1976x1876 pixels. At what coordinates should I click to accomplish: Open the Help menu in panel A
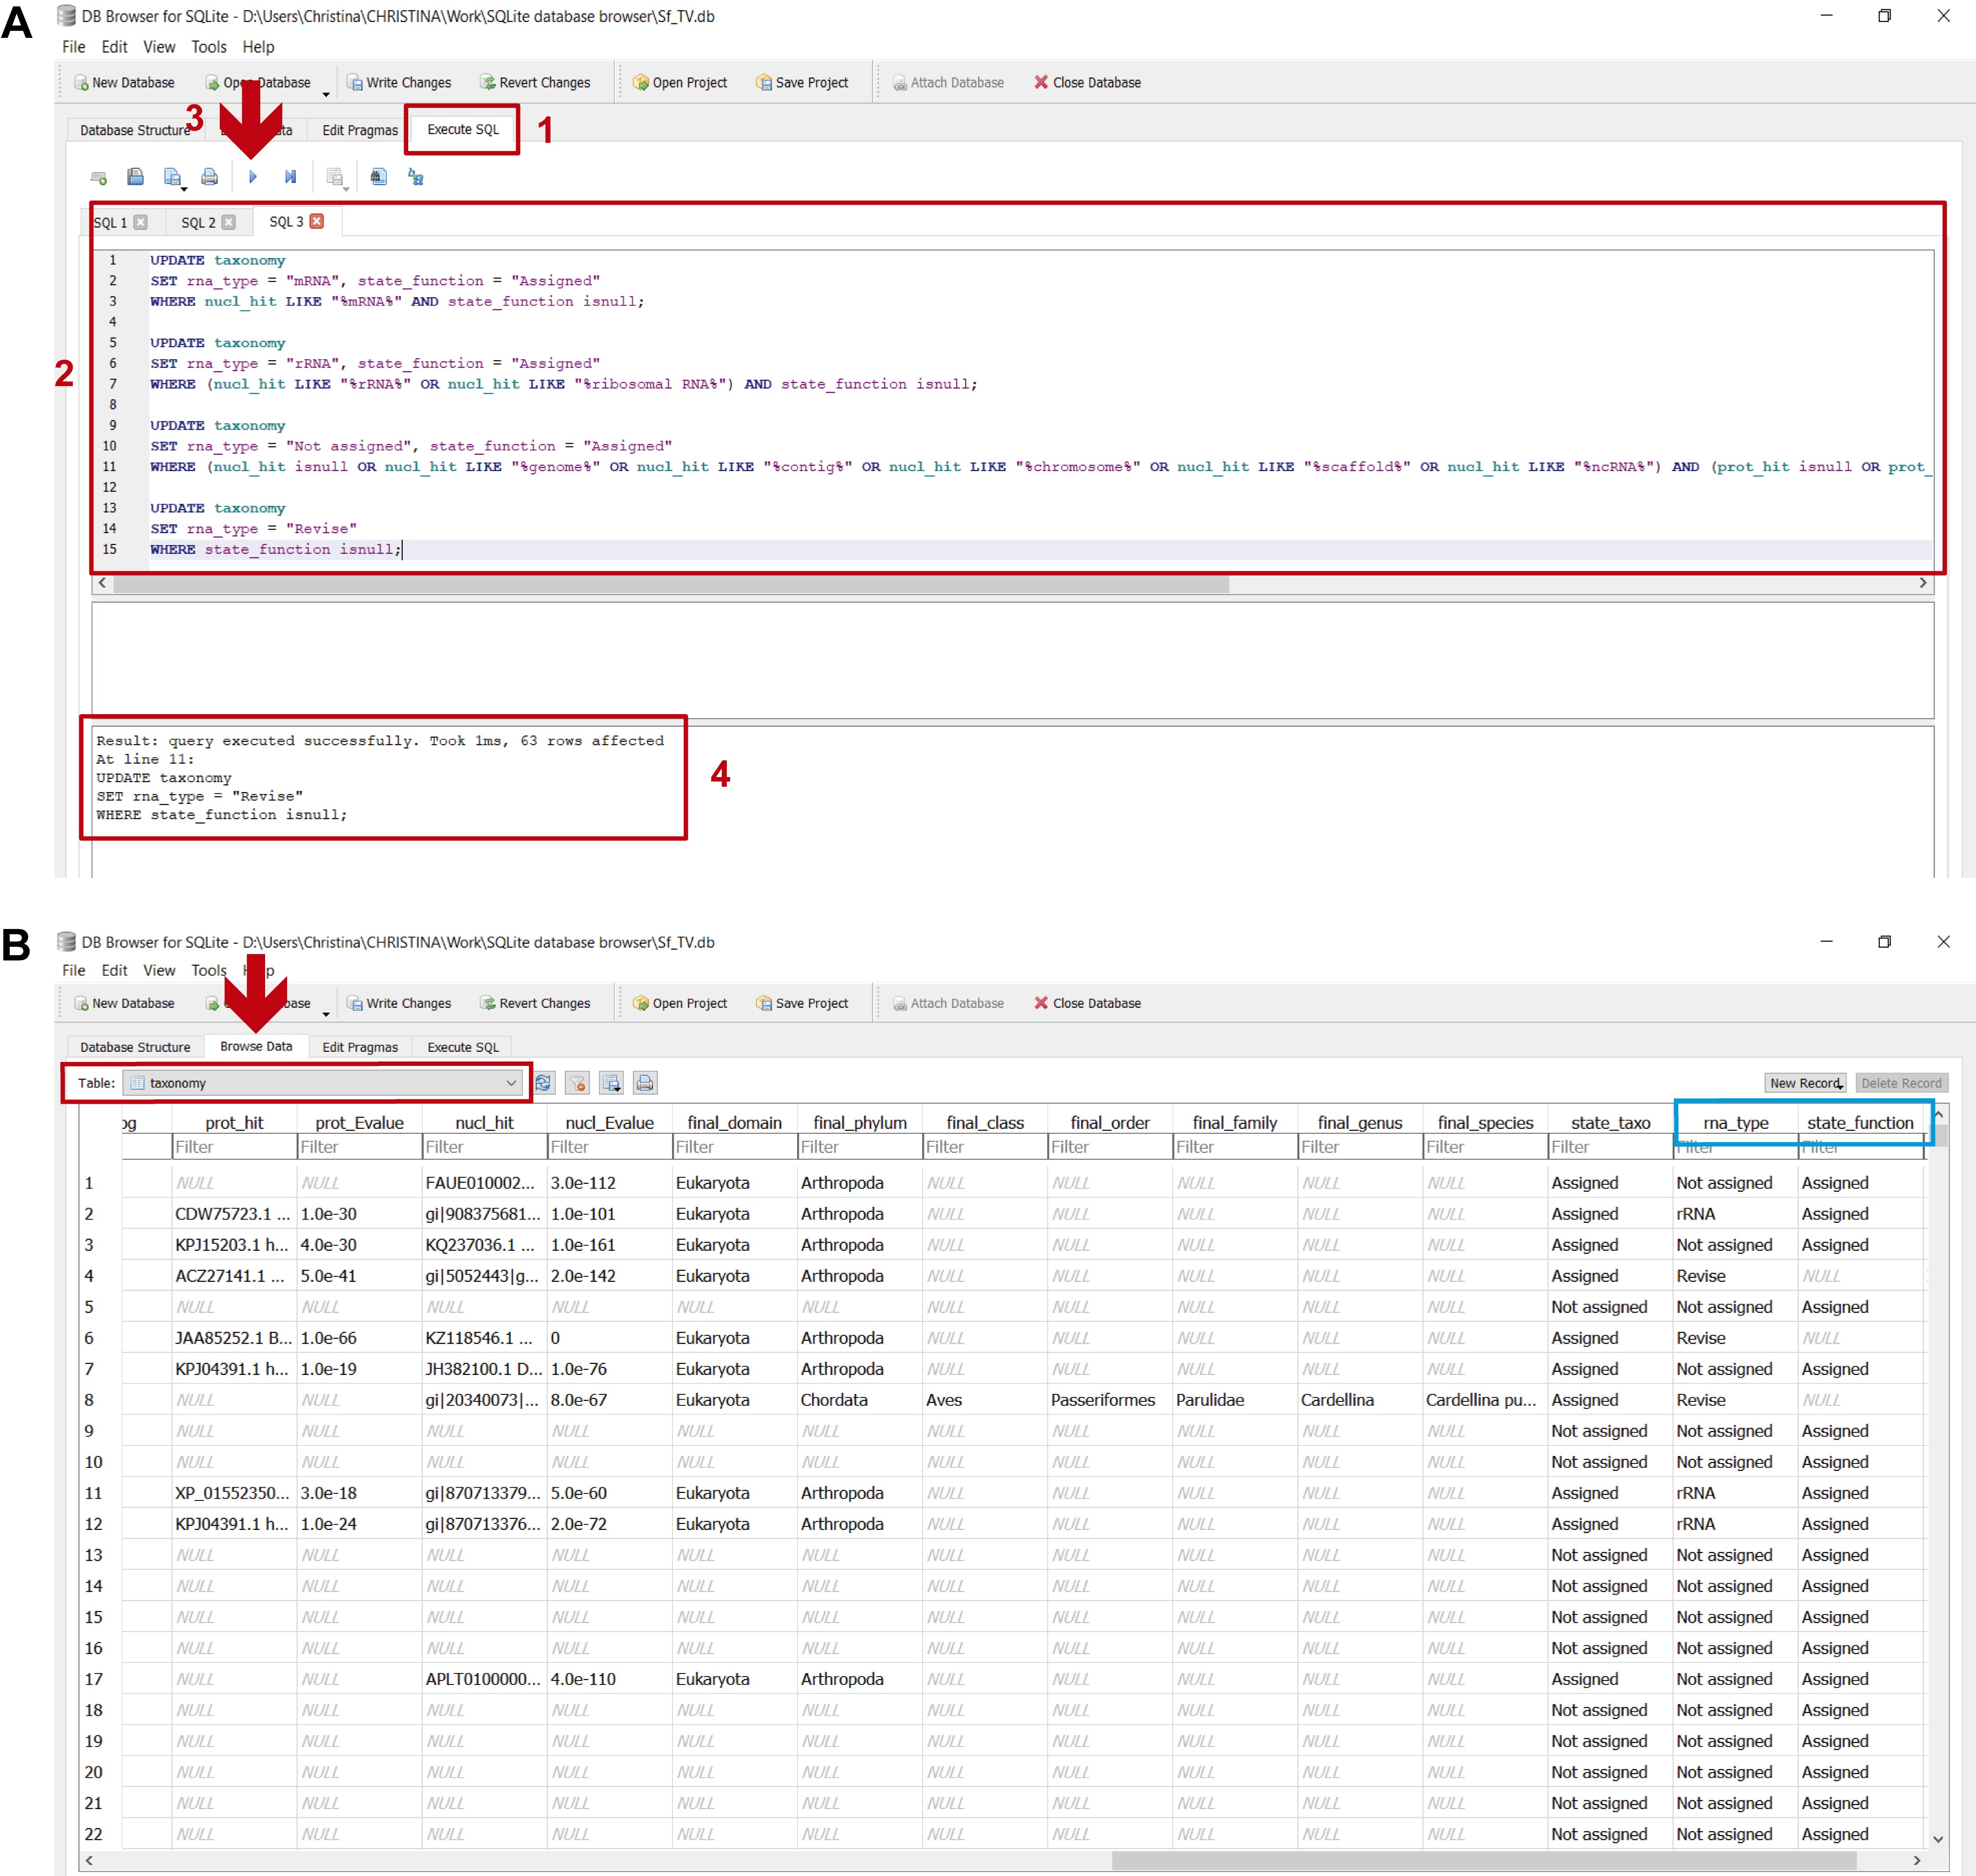pyautogui.click(x=258, y=47)
